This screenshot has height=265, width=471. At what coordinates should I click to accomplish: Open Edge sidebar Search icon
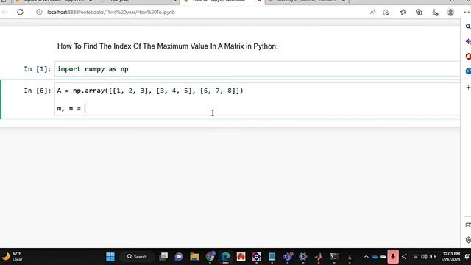pyautogui.click(x=468, y=26)
